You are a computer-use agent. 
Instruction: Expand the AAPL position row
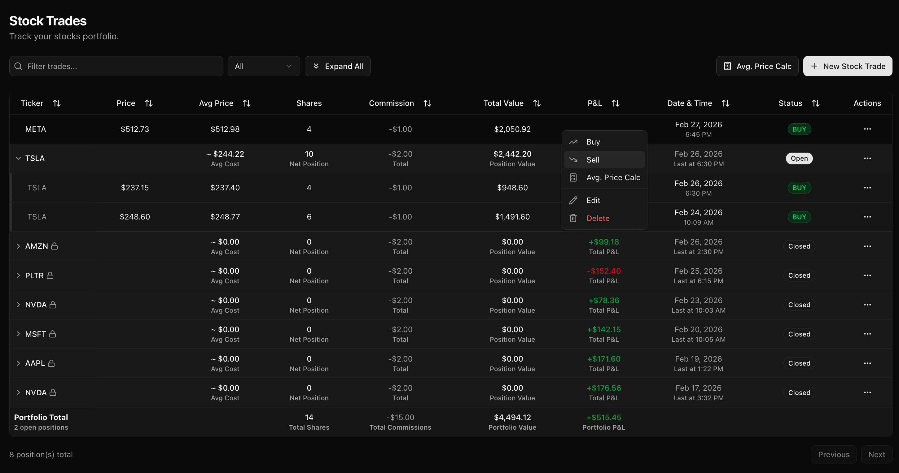[x=19, y=363]
